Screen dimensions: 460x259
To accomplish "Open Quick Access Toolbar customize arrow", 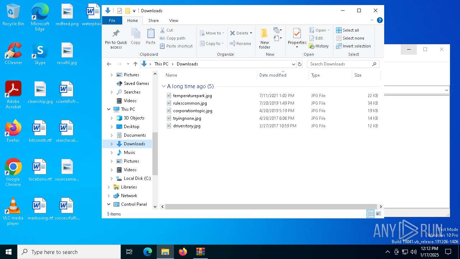I will click(134, 11).
